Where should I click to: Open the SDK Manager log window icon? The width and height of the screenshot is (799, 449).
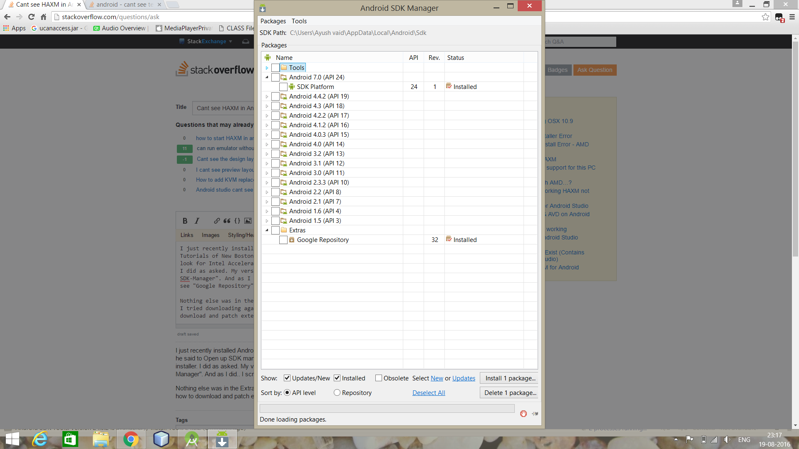535,413
